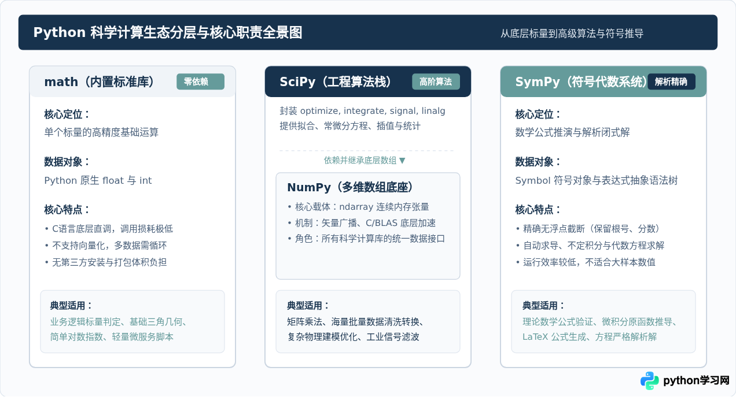Click '依赖并继承底层数组 ▼' label
Viewport: 736px width, 397px height.
click(365, 161)
